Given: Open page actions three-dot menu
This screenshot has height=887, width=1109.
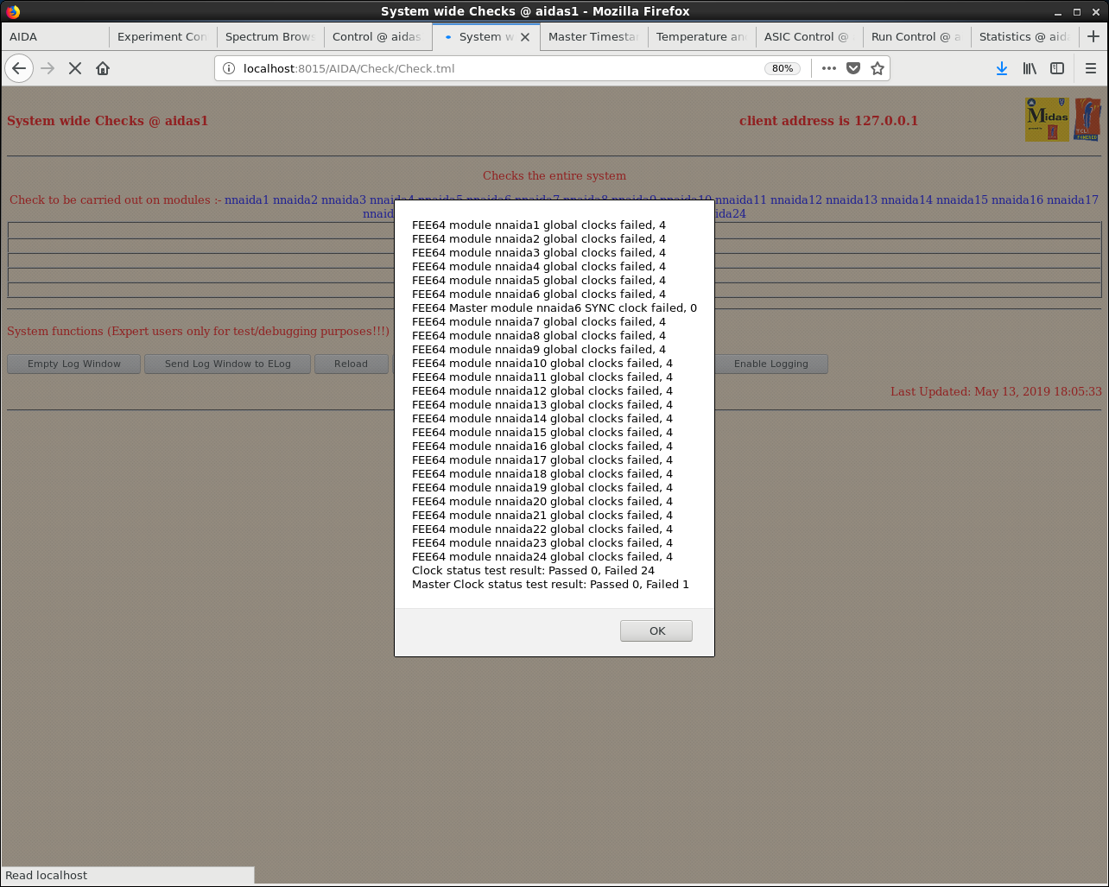Looking at the screenshot, I should coord(829,68).
